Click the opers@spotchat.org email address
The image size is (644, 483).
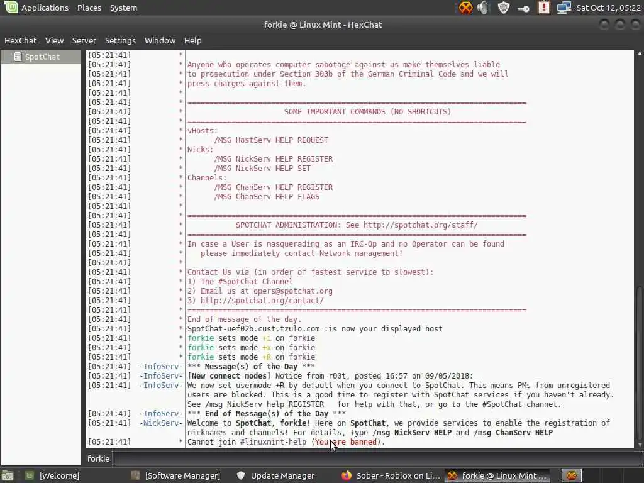coord(293,291)
